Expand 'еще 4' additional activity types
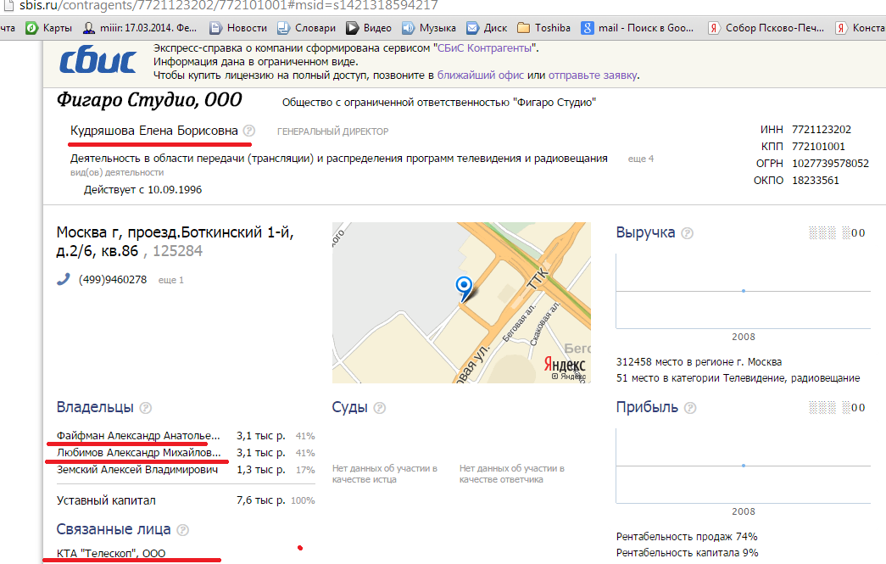 pos(640,159)
